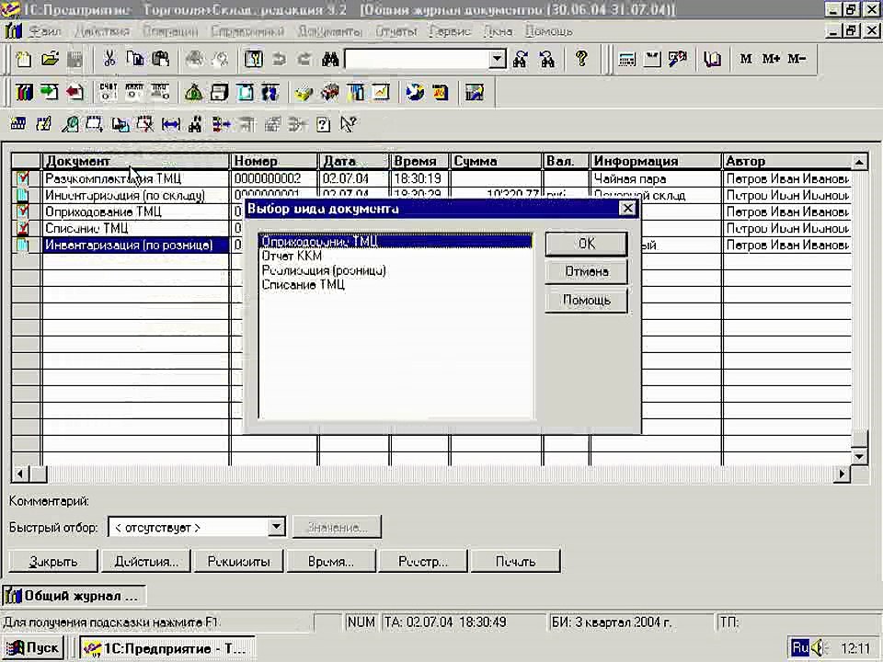Click the open book help contents icon
The width and height of the screenshot is (883, 662).
(x=712, y=59)
